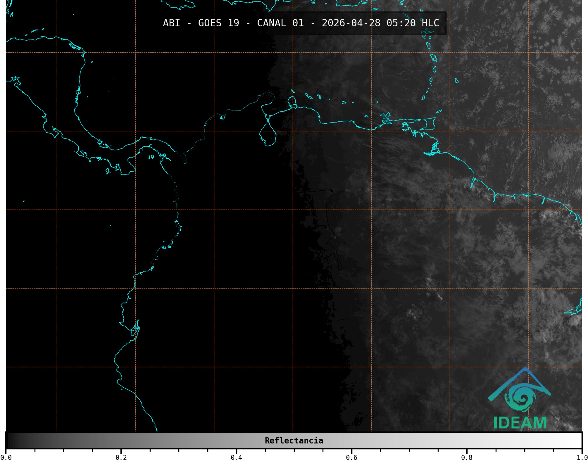Click the 1.0 label at the colorbar end
Viewport: 588px width, 461px height.
tap(582, 457)
